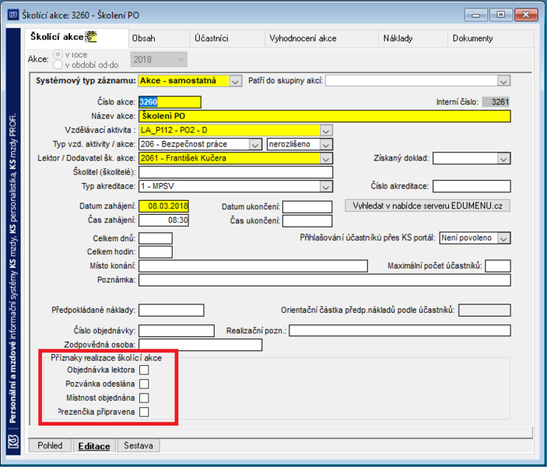The image size is (547, 467).
Task: Switch to Editace mode
Action: pos(94,446)
